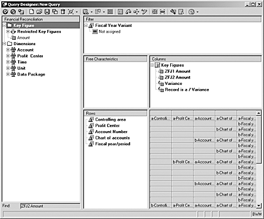This screenshot has width=264, height=219.
Task: Click the Condition toolbar icon
Action: coord(98,12)
